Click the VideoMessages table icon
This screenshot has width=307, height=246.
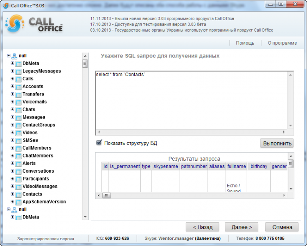point(18,187)
